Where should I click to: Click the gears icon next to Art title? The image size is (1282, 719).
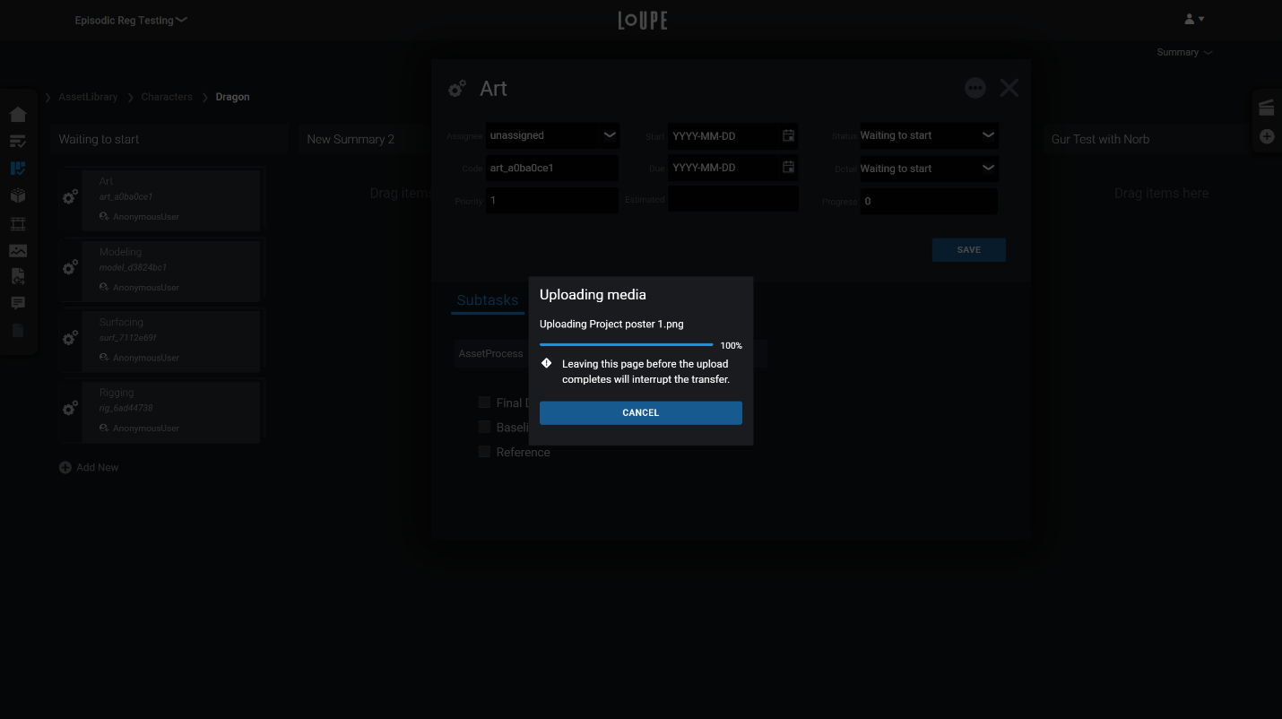[457, 89]
